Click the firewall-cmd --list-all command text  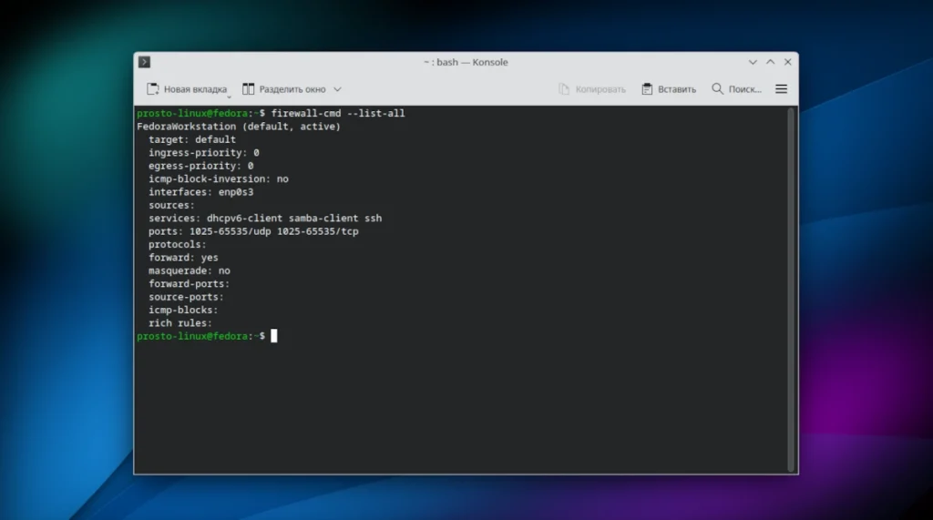(x=338, y=113)
